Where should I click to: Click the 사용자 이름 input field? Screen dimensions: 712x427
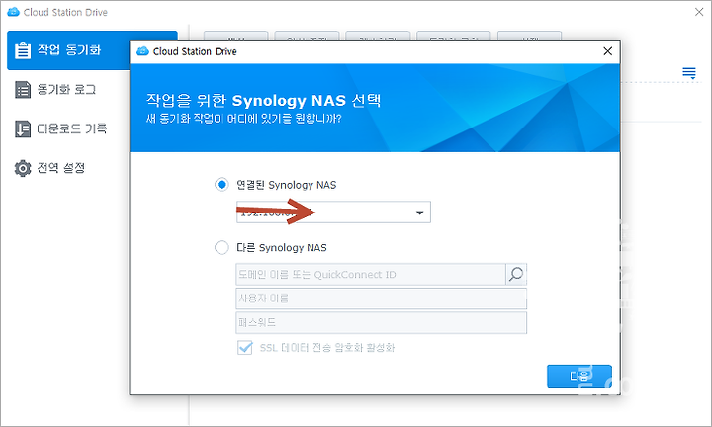[382, 299]
